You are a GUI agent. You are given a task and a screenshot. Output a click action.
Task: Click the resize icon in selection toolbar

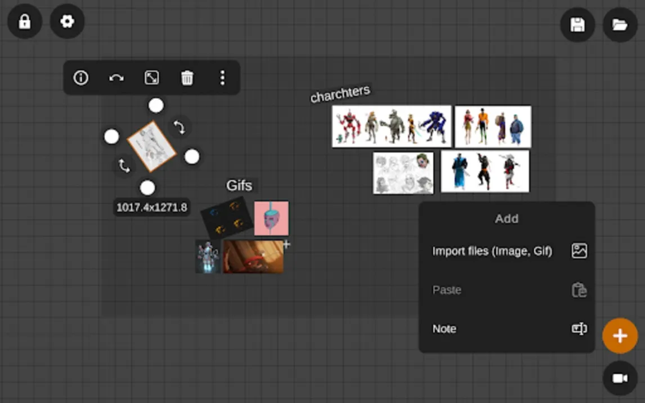tap(152, 78)
